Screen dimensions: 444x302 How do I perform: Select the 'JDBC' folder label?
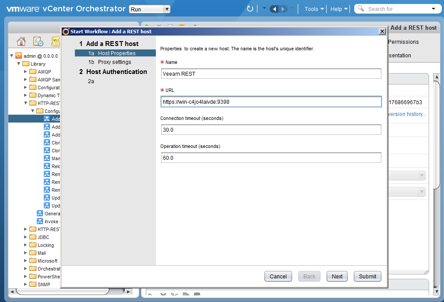[x=43, y=237]
